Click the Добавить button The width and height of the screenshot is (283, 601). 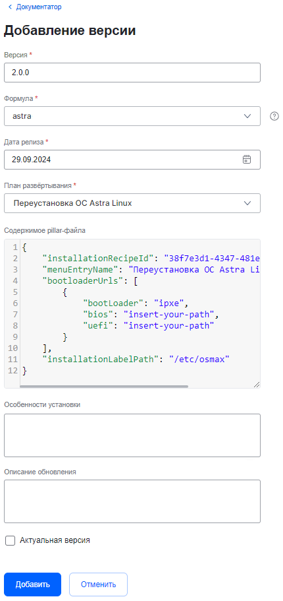(x=32, y=585)
